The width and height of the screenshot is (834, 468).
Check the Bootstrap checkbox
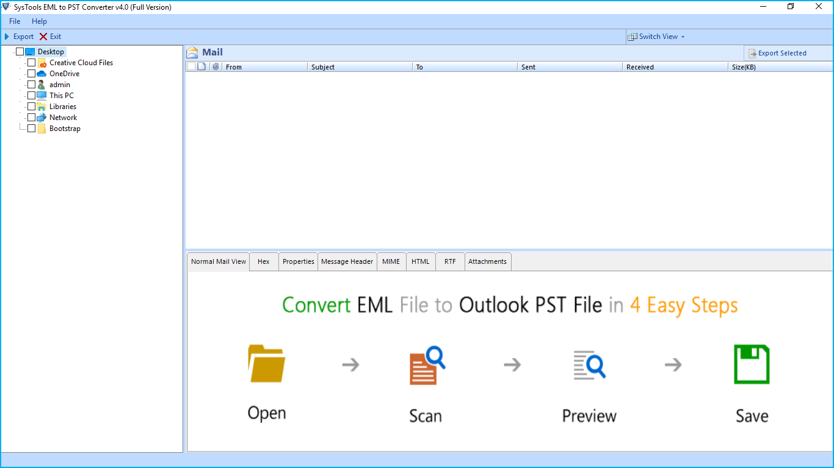pos(32,129)
